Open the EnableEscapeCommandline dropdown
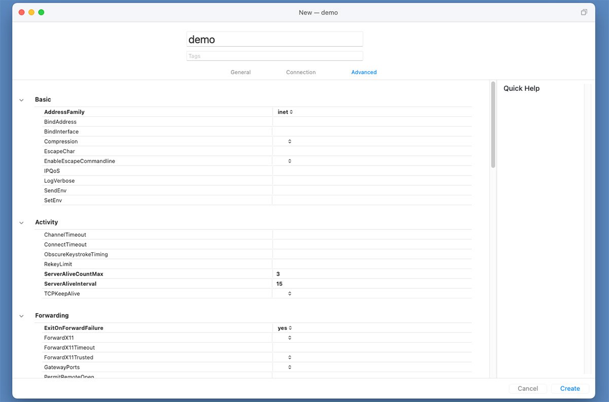Viewport: 609px width, 402px height. [289, 161]
